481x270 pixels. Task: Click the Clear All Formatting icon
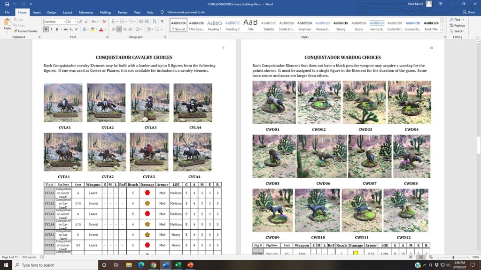(104, 22)
